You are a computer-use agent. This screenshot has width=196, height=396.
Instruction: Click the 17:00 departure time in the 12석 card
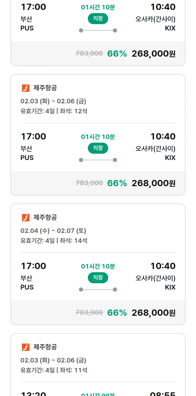(33, 137)
